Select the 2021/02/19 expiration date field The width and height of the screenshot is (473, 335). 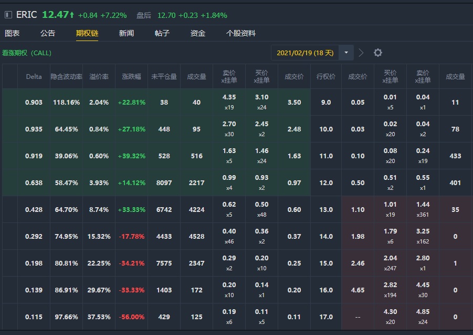(x=305, y=53)
